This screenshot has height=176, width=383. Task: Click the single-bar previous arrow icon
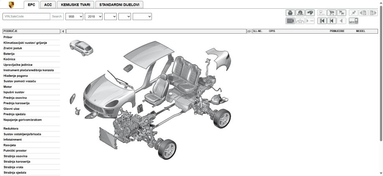331,21
